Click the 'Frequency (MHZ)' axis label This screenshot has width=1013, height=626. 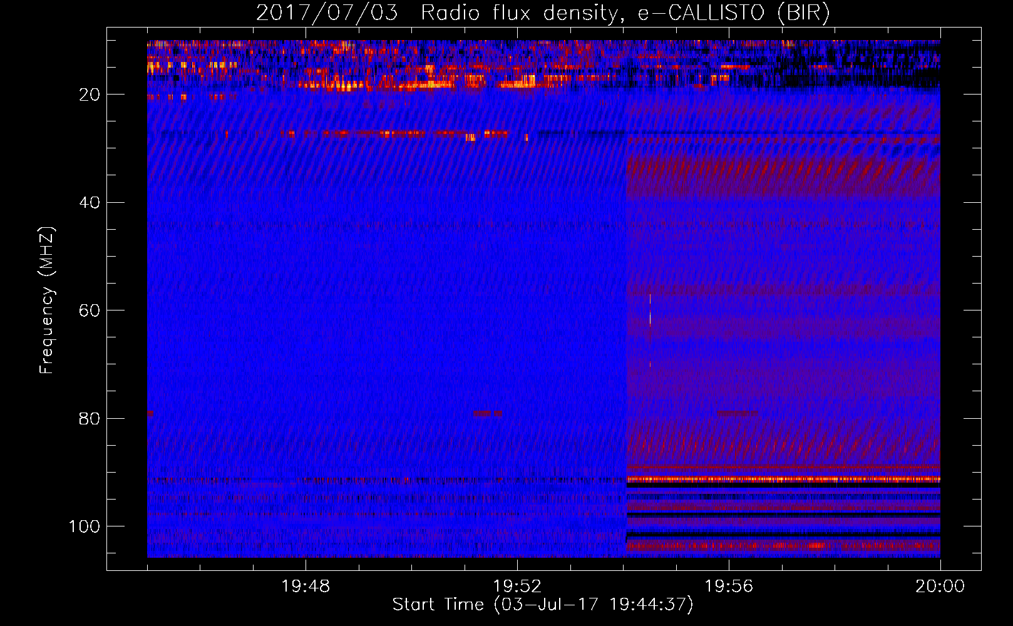[47, 300]
